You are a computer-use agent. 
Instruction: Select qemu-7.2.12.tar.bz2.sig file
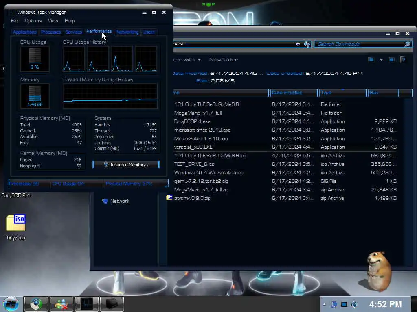tap(201, 181)
